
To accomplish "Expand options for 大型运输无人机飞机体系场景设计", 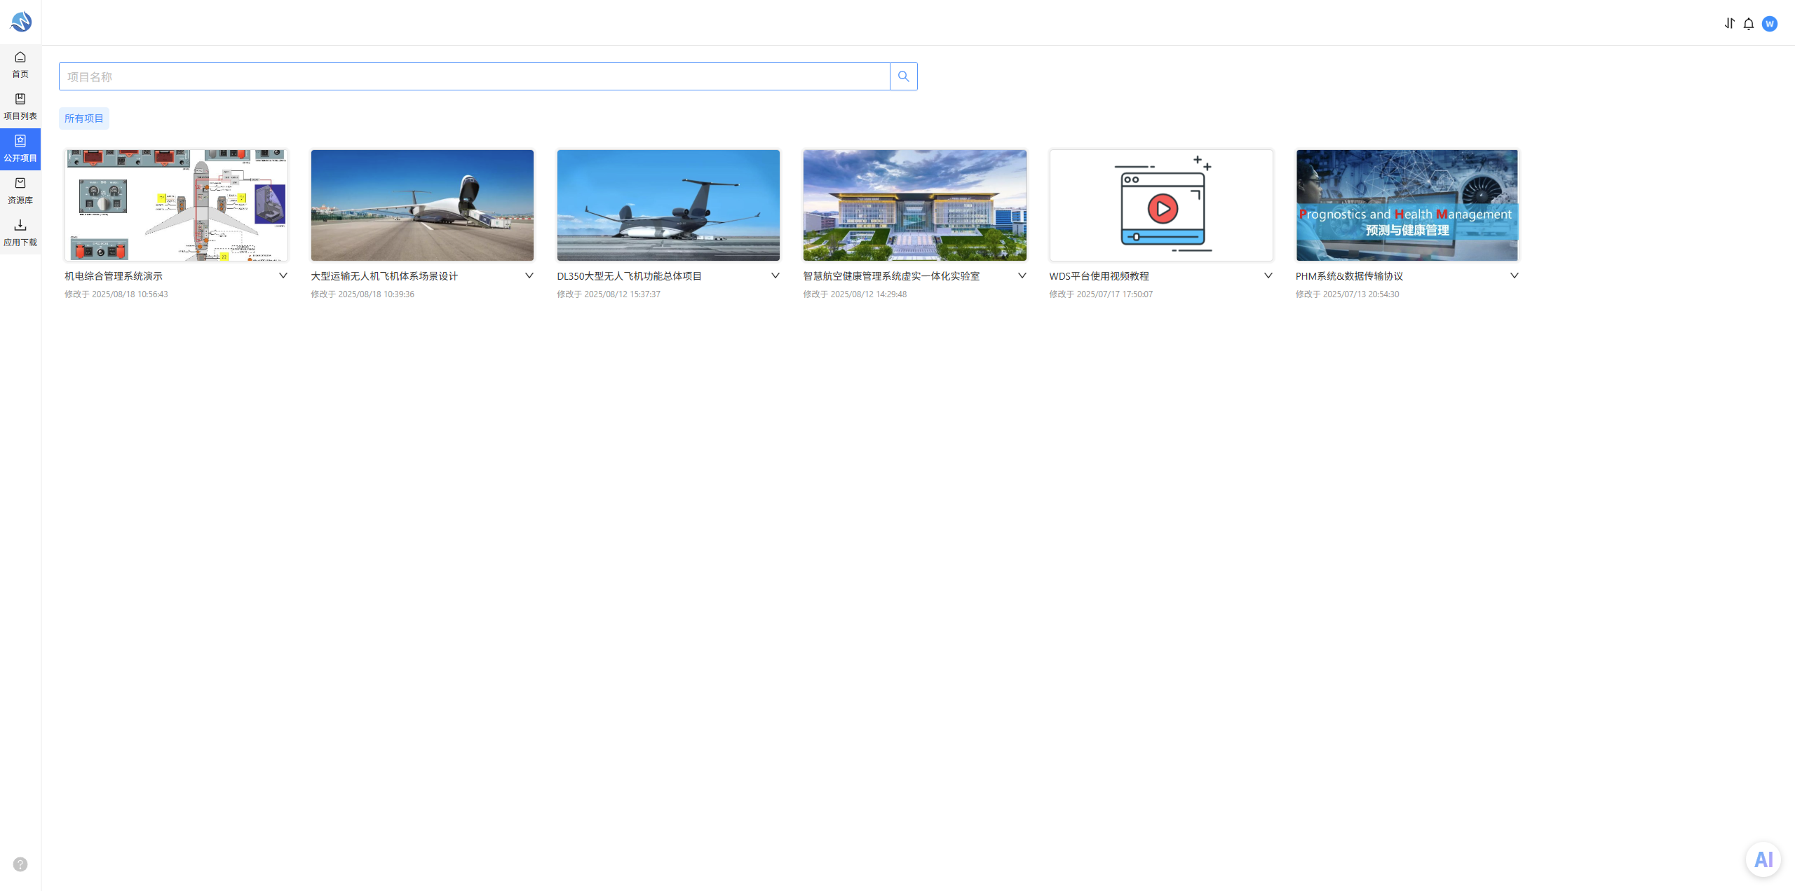I will (x=529, y=276).
